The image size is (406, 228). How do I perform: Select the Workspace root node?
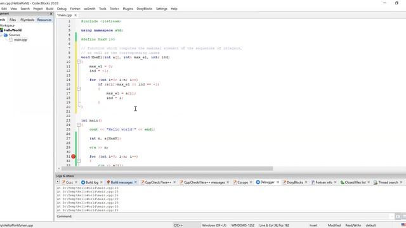pos(7,25)
